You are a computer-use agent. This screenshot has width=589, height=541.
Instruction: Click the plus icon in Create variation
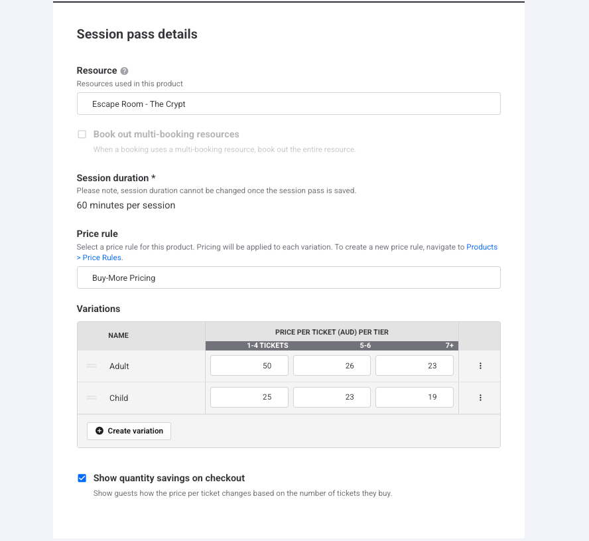coord(99,431)
